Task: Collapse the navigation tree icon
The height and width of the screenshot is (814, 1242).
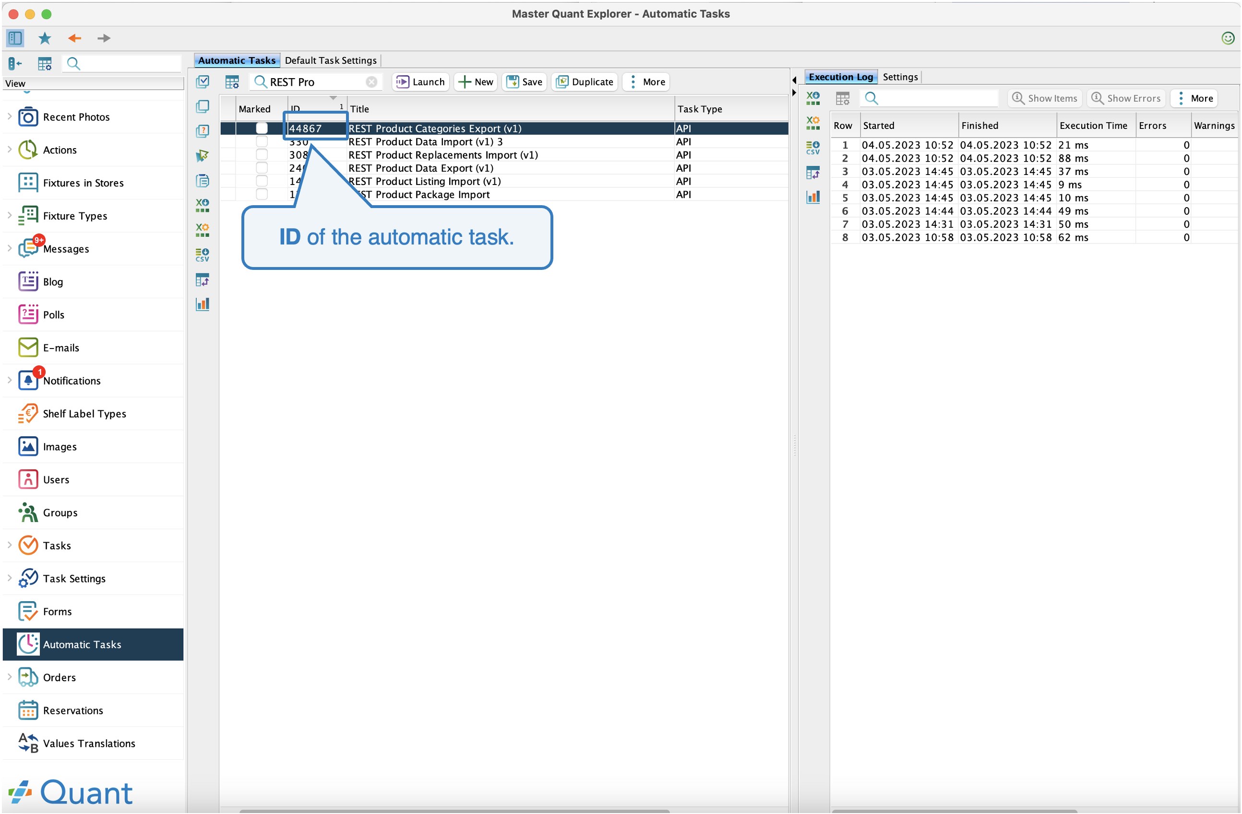Action: (14, 64)
